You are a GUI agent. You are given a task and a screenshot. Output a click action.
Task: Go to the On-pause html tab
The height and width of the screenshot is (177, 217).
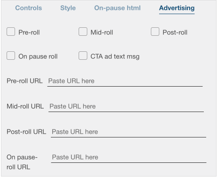pos(117,8)
